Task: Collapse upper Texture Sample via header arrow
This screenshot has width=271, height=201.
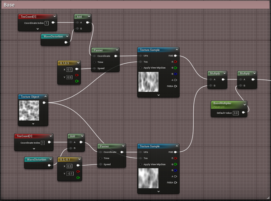Action: (x=177, y=50)
